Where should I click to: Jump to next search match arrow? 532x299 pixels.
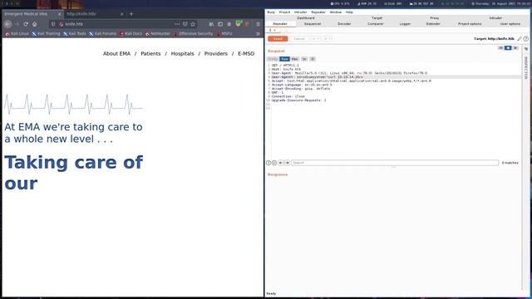click(287, 163)
